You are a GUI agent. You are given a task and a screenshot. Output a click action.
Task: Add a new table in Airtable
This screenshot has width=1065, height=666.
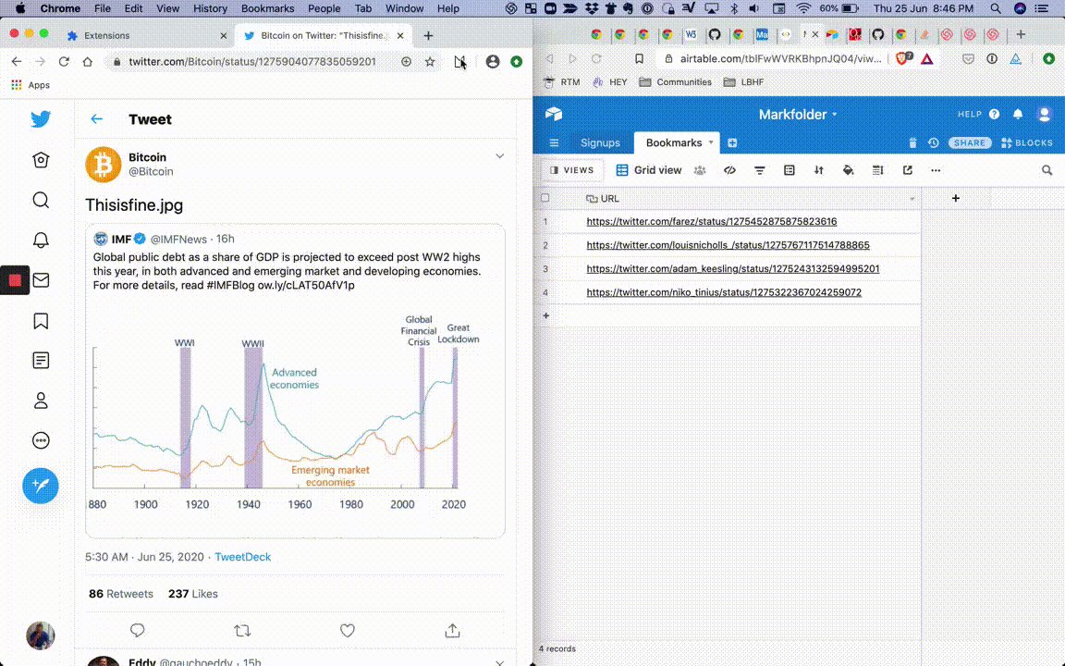pos(732,142)
